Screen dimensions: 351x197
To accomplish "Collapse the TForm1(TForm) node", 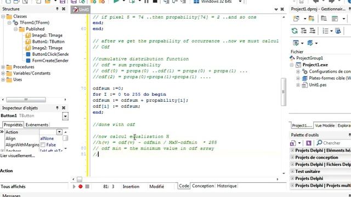I will (9, 23).
